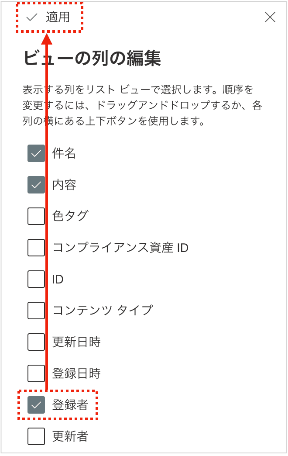The image size is (288, 456).
Task: Select the 内容 column label
Action: point(64,185)
